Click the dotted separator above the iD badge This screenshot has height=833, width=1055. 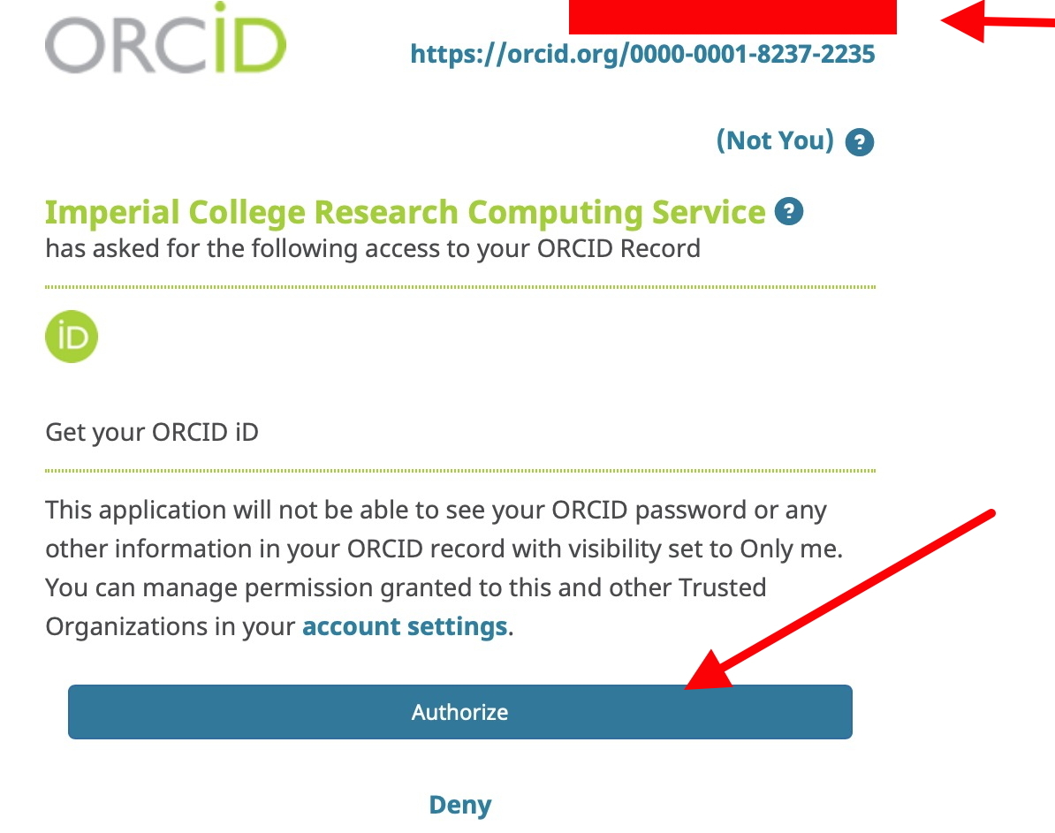point(459,287)
